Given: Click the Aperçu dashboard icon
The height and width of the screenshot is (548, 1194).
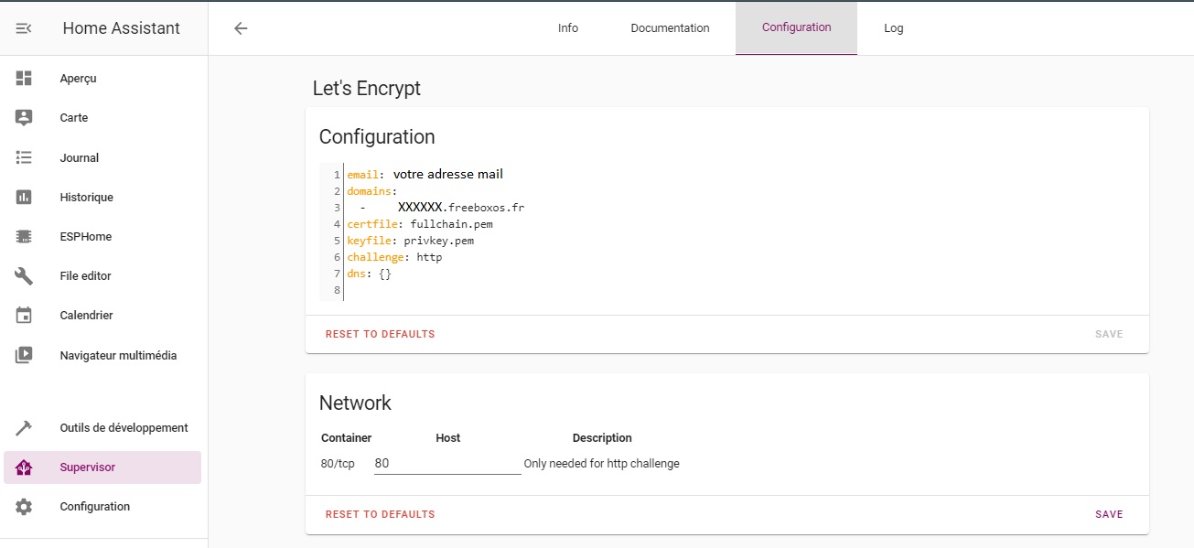Looking at the screenshot, I should pyautogui.click(x=24, y=79).
